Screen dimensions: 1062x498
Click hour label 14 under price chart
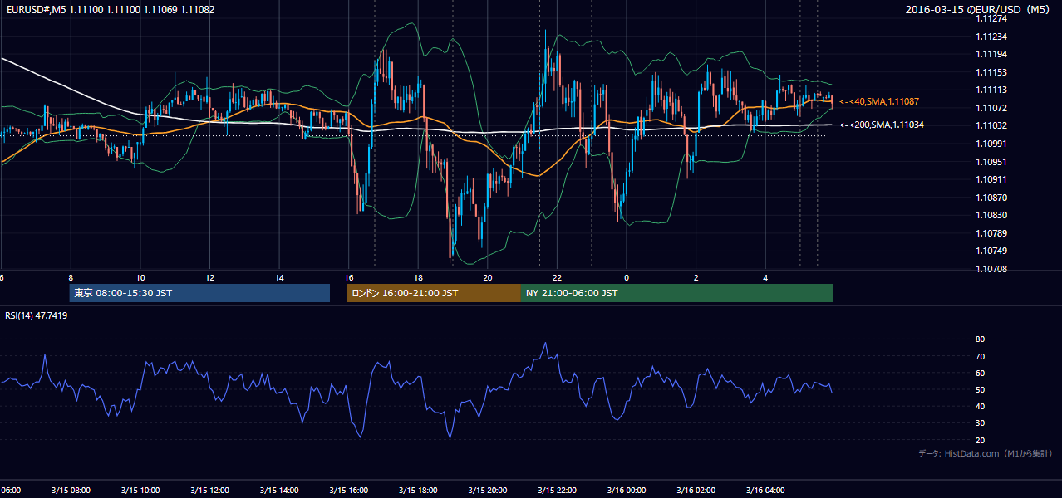click(x=279, y=277)
